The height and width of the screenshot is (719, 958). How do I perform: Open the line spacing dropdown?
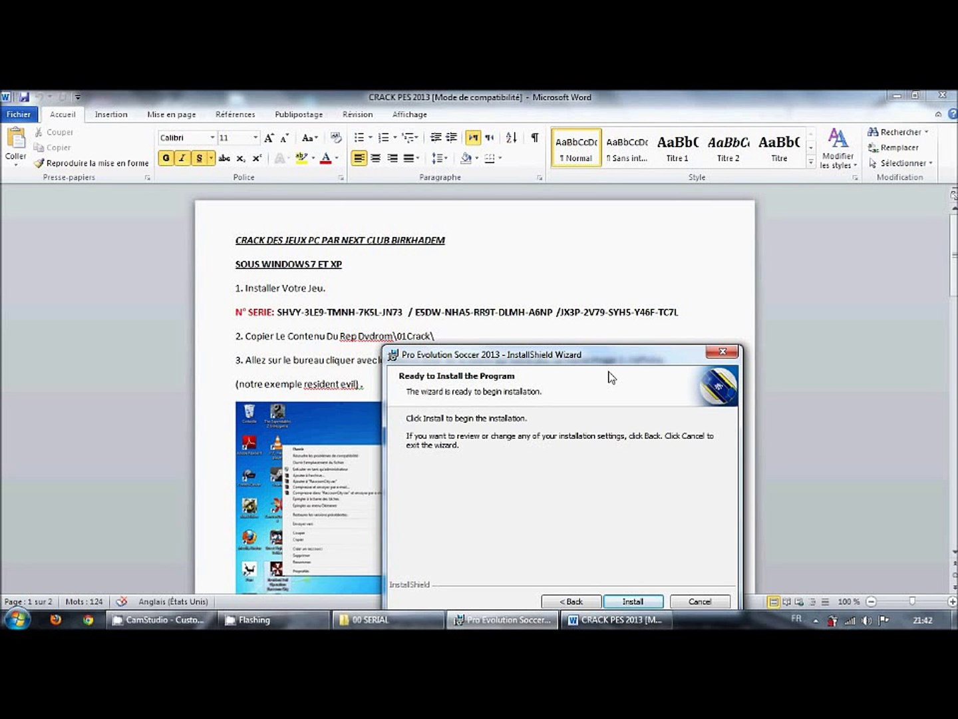point(439,158)
